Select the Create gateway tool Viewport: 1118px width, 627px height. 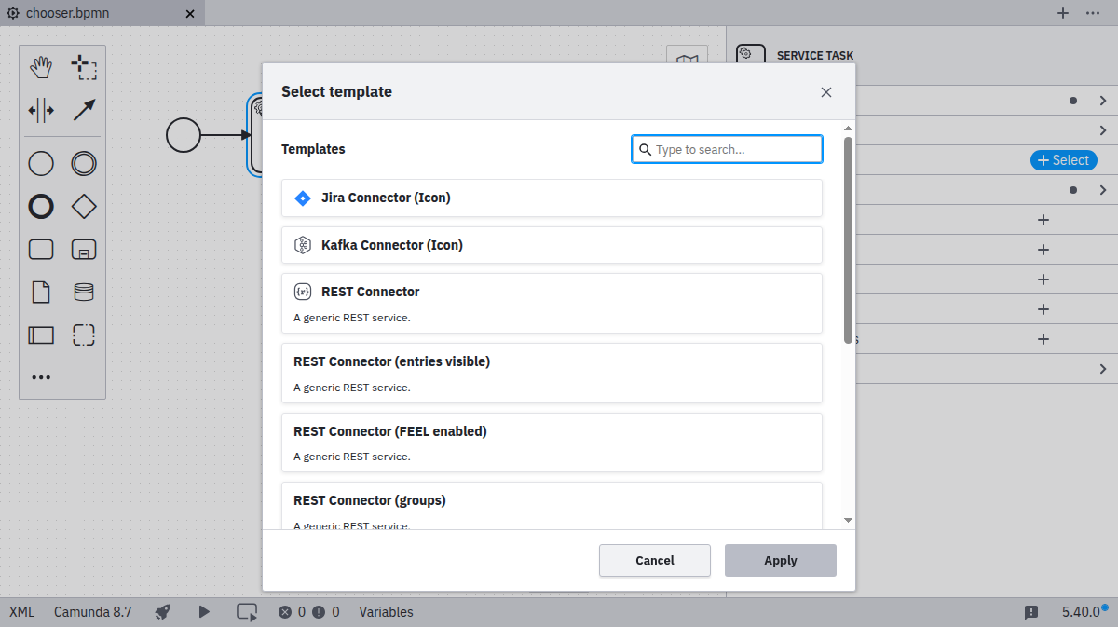(x=84, y=206)
